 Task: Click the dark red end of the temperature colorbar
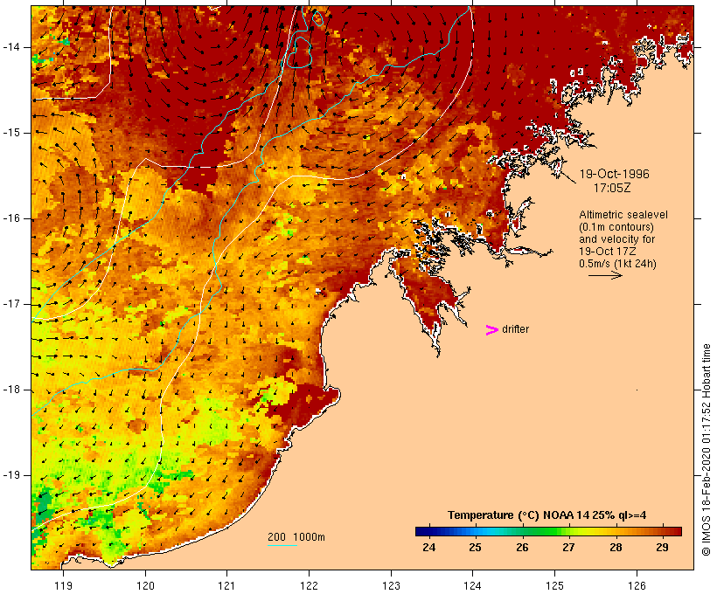[676, 531]
